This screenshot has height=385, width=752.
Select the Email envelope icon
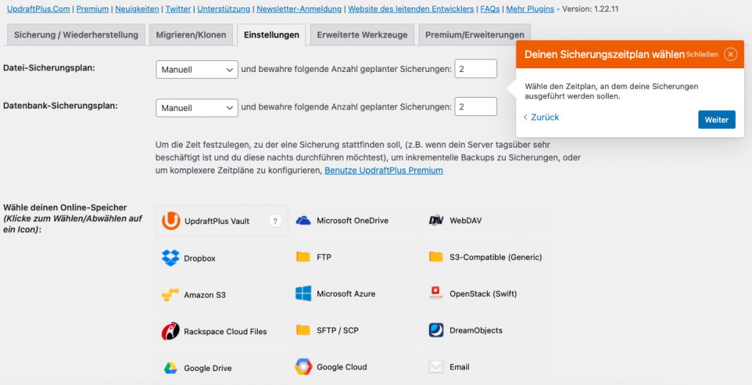(436, 367)
